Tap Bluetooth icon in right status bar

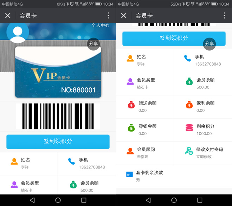pyautogui.click(x=183, y=4)
